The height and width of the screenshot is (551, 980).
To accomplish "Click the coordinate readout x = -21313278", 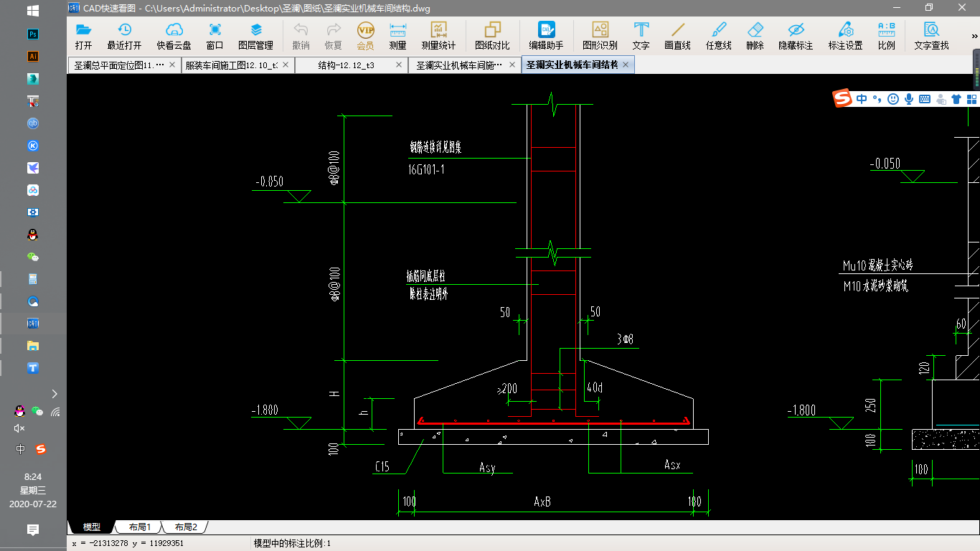I will coord(128,543).
